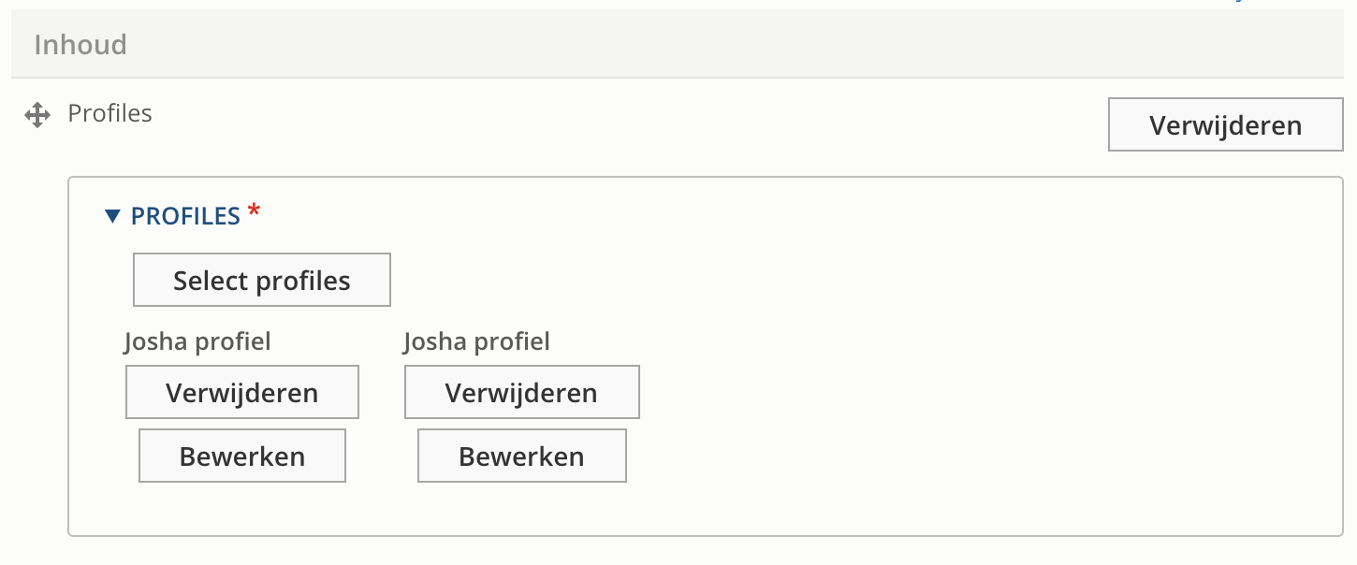Click the PROFILES fieldset legend text
The width and height of the screenshot is (1357, 565).
tap(185, 217)
